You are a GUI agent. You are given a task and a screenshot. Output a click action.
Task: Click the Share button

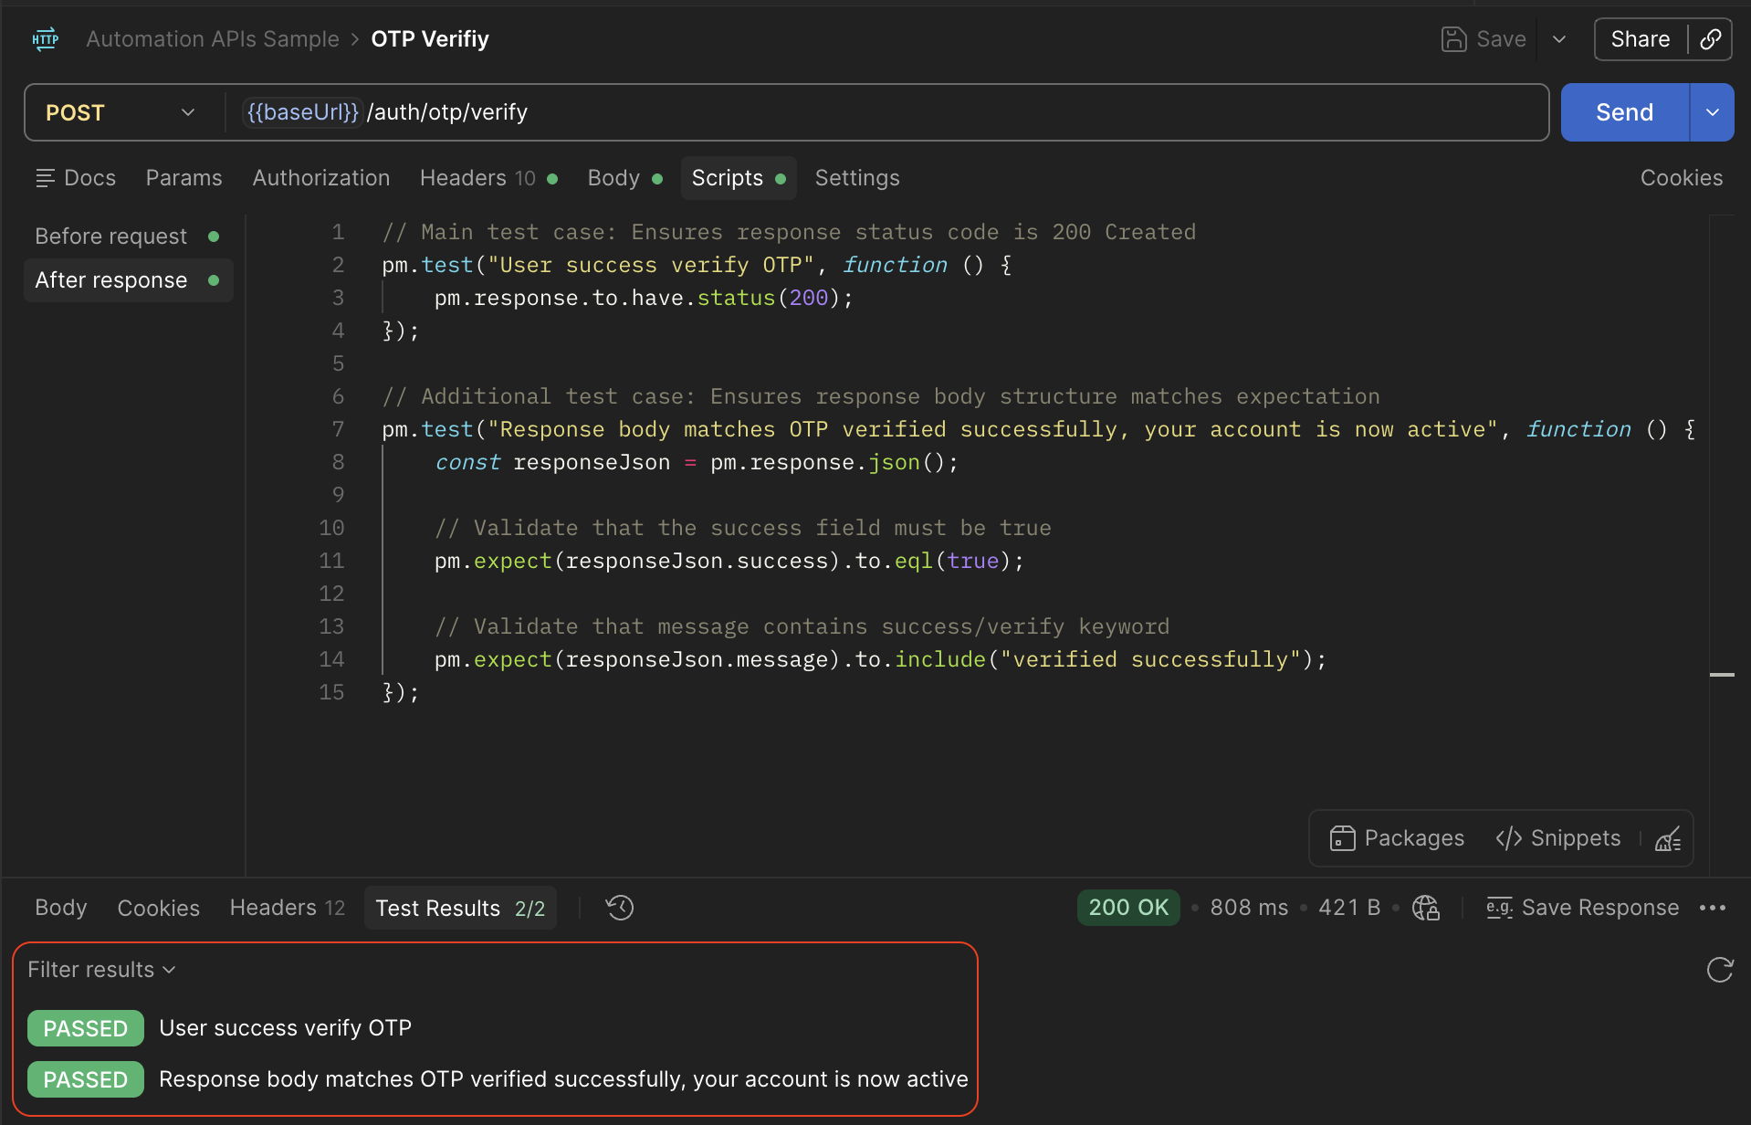[1640, 39]
